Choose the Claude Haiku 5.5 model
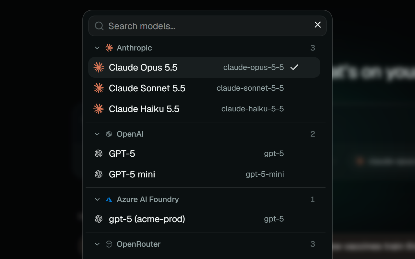The width and height of the screenshot is (415, 259). pos(204,109)
